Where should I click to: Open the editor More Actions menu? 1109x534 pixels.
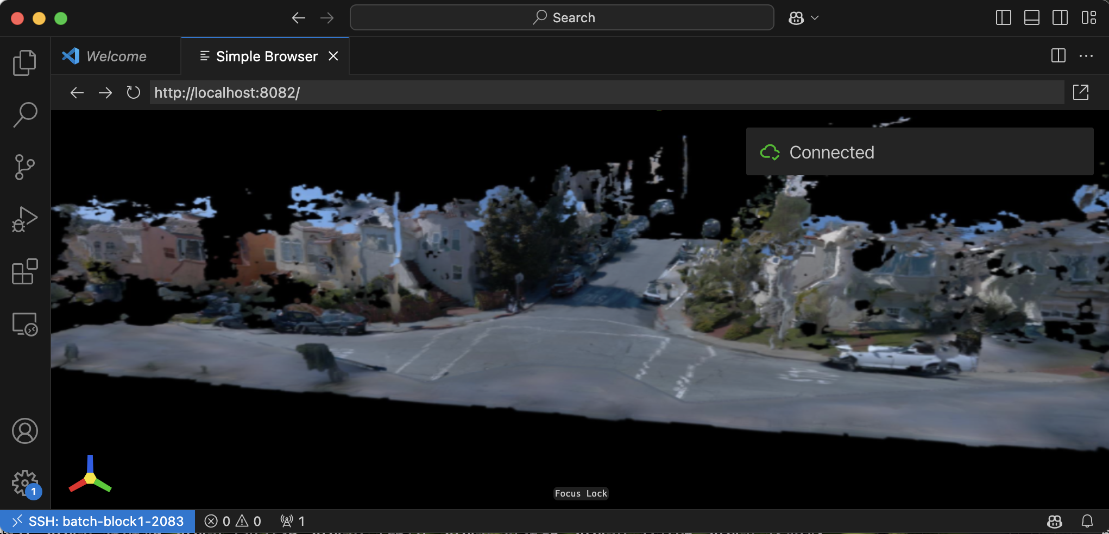pos(1086,56)
